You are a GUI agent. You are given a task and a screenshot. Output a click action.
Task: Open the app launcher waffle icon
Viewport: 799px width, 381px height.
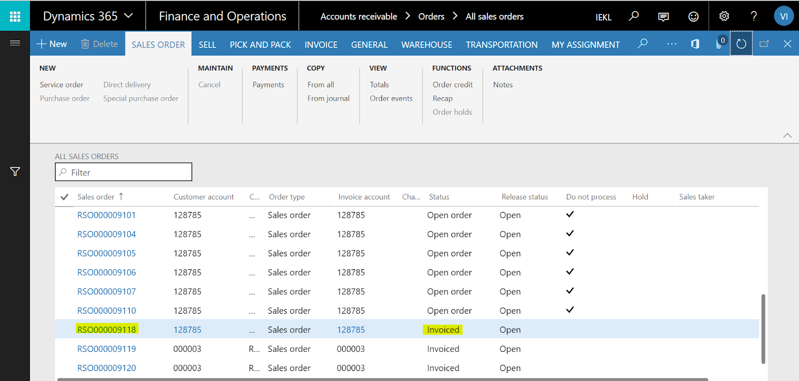point(15,16)
